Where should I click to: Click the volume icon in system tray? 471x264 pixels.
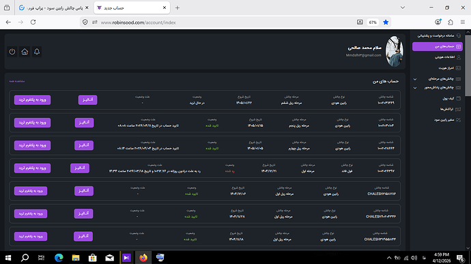(x=414, y=258)
